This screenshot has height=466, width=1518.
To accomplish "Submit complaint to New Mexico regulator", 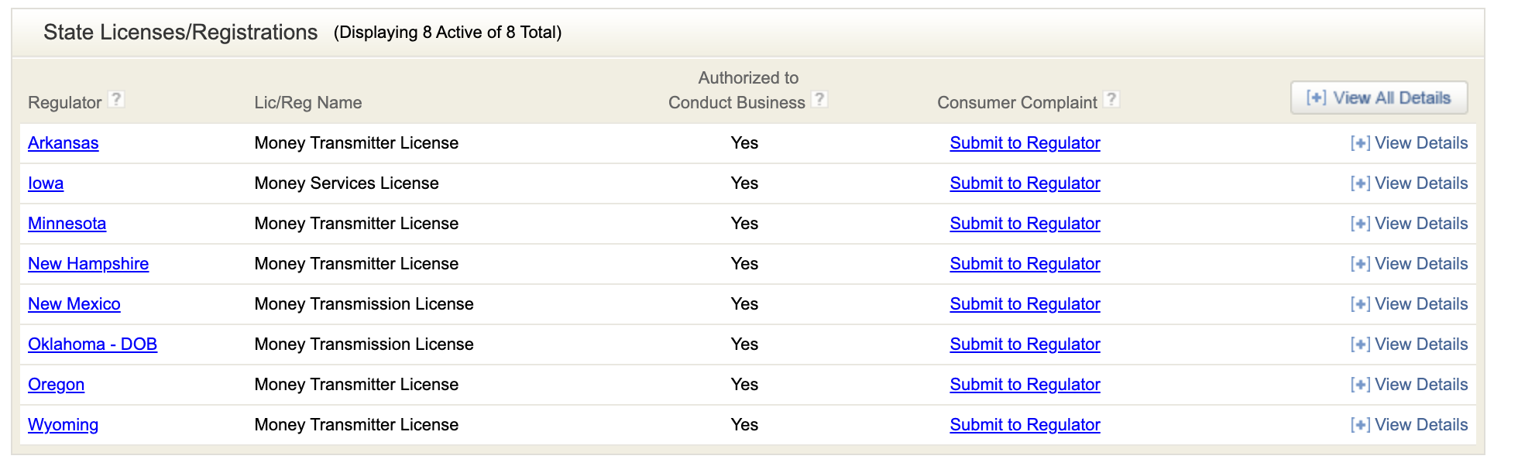I will point(1025,304).
